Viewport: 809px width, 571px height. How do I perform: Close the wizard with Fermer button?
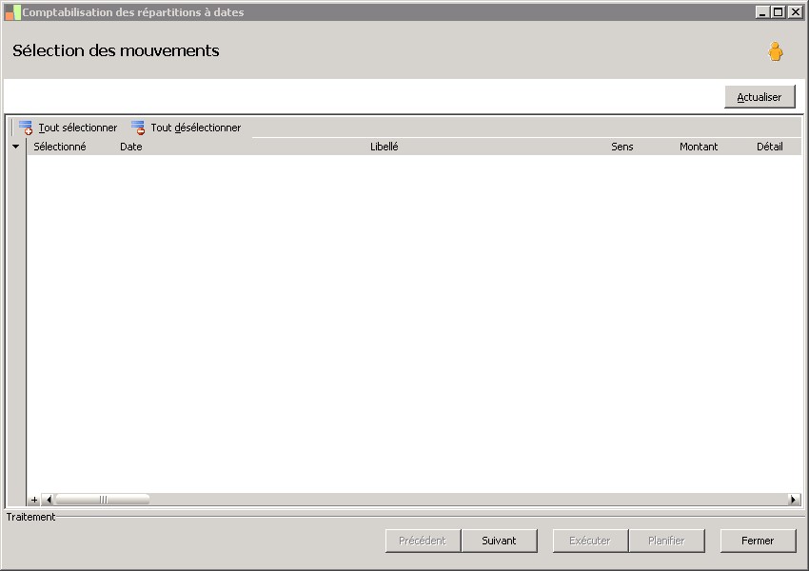click(x=758, y=541)
